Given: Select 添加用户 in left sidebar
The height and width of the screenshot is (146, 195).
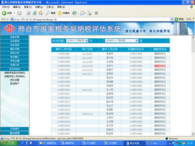Looking at the screenshot, I should point(15,84).
